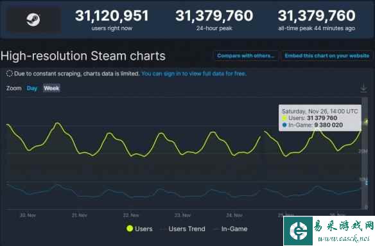Click the 24. Nov axis label
Screen dimensions: 375x246
click(x=234, y=215)
